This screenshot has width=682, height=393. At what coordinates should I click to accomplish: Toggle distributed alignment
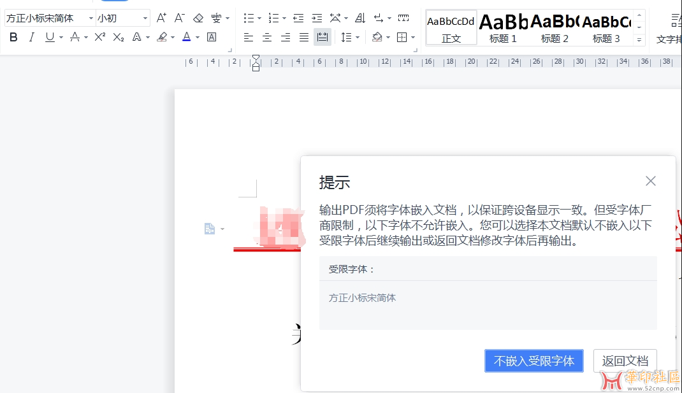tap(323, 38)
